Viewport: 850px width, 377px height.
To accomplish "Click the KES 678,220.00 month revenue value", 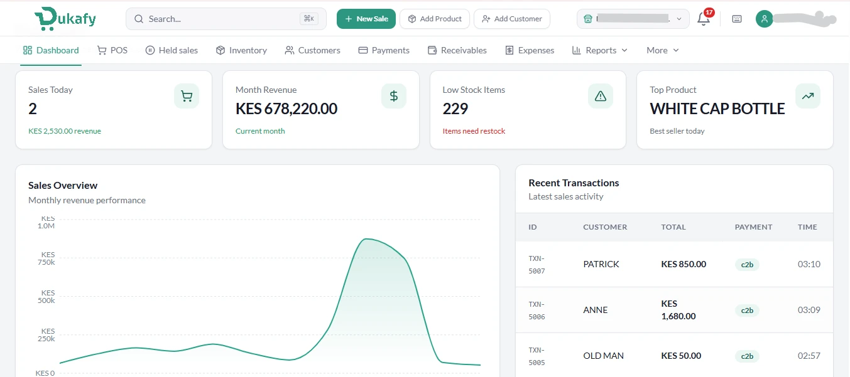I will click(x=286, y=109).
